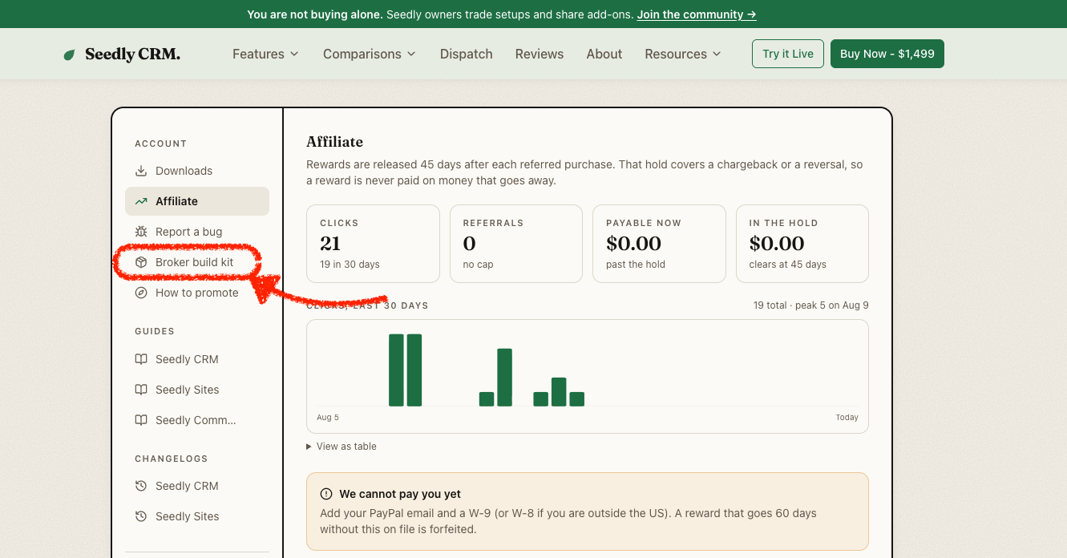Click the book icon beside Seedly CRM guide
Screen dimensions: 1067x558
click(x=141, y=359)
